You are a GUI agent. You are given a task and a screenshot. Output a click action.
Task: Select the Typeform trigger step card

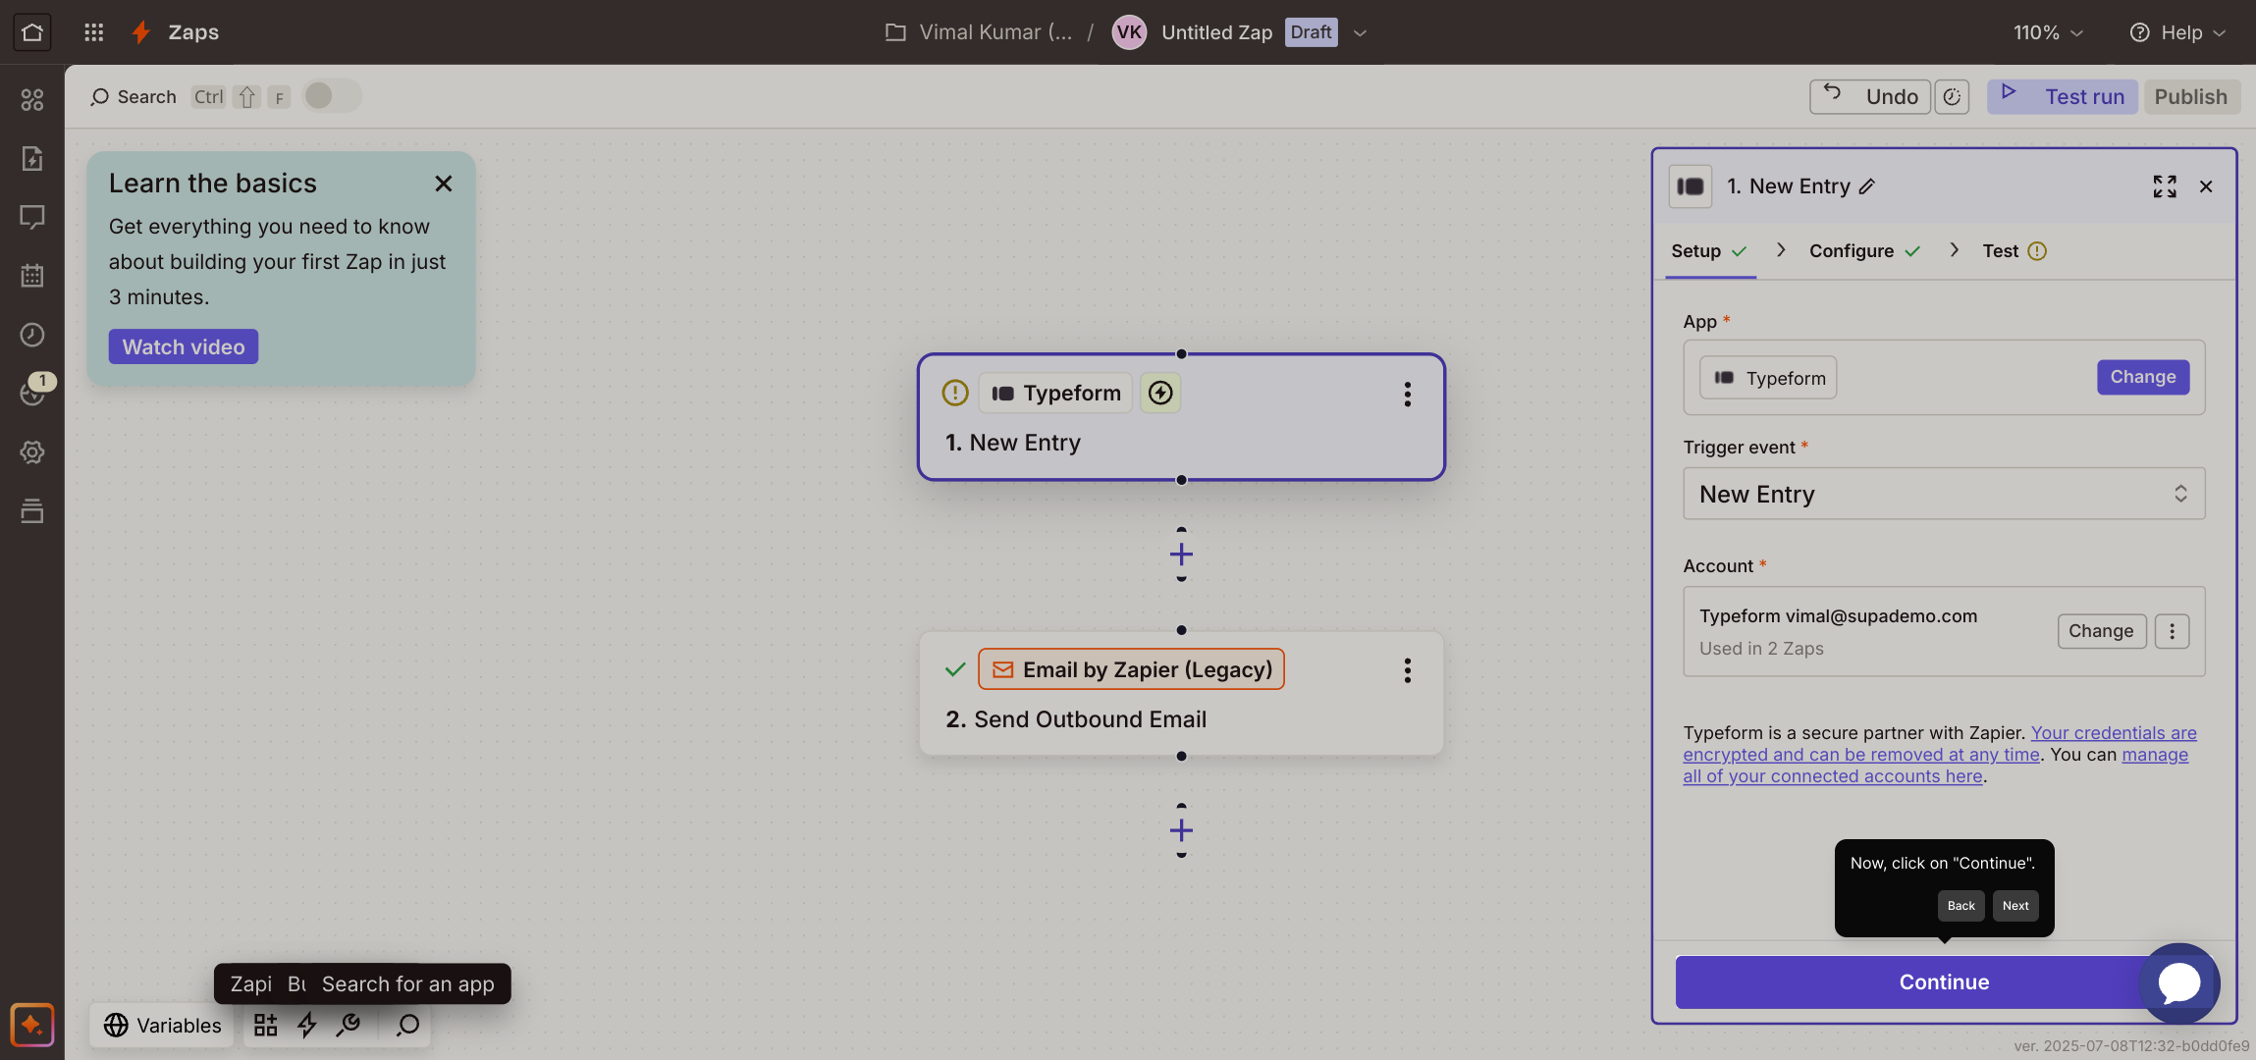[1181, 417]
